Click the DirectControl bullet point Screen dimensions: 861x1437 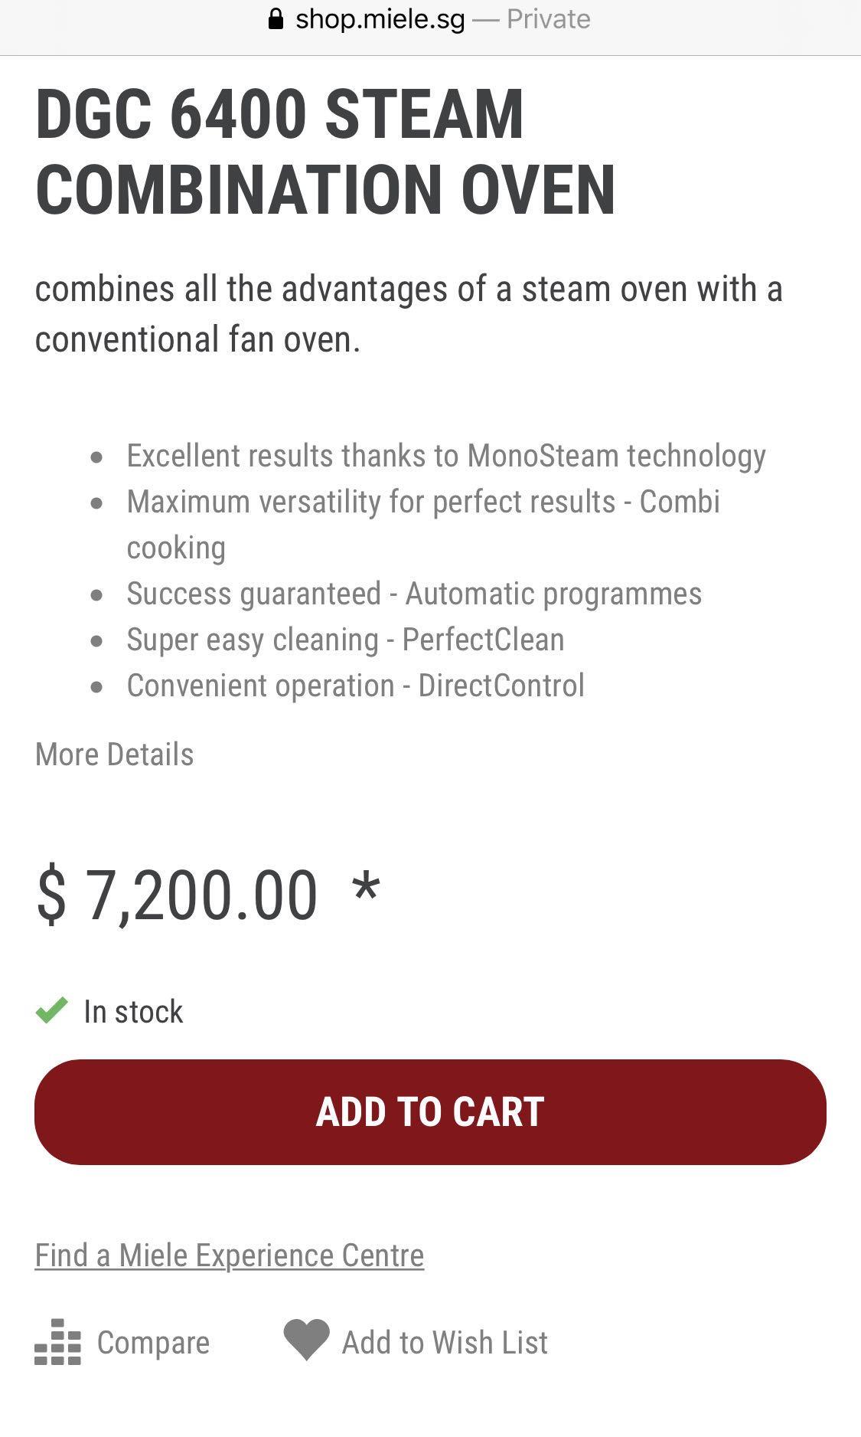coord(355,686)
